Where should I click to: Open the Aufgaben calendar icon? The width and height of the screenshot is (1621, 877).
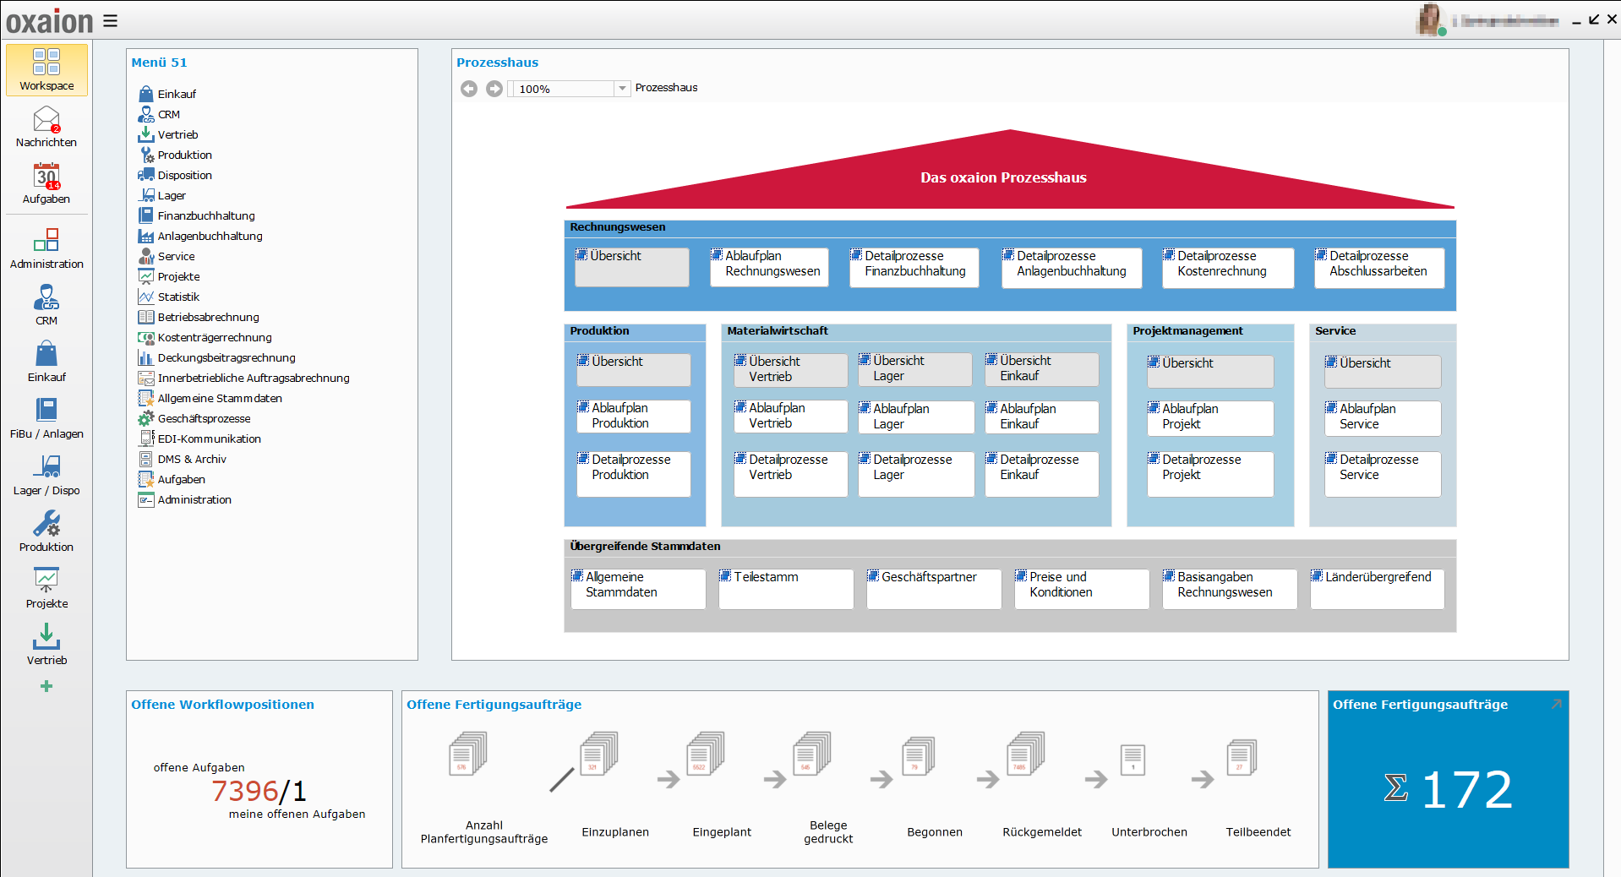coord(46,177)
